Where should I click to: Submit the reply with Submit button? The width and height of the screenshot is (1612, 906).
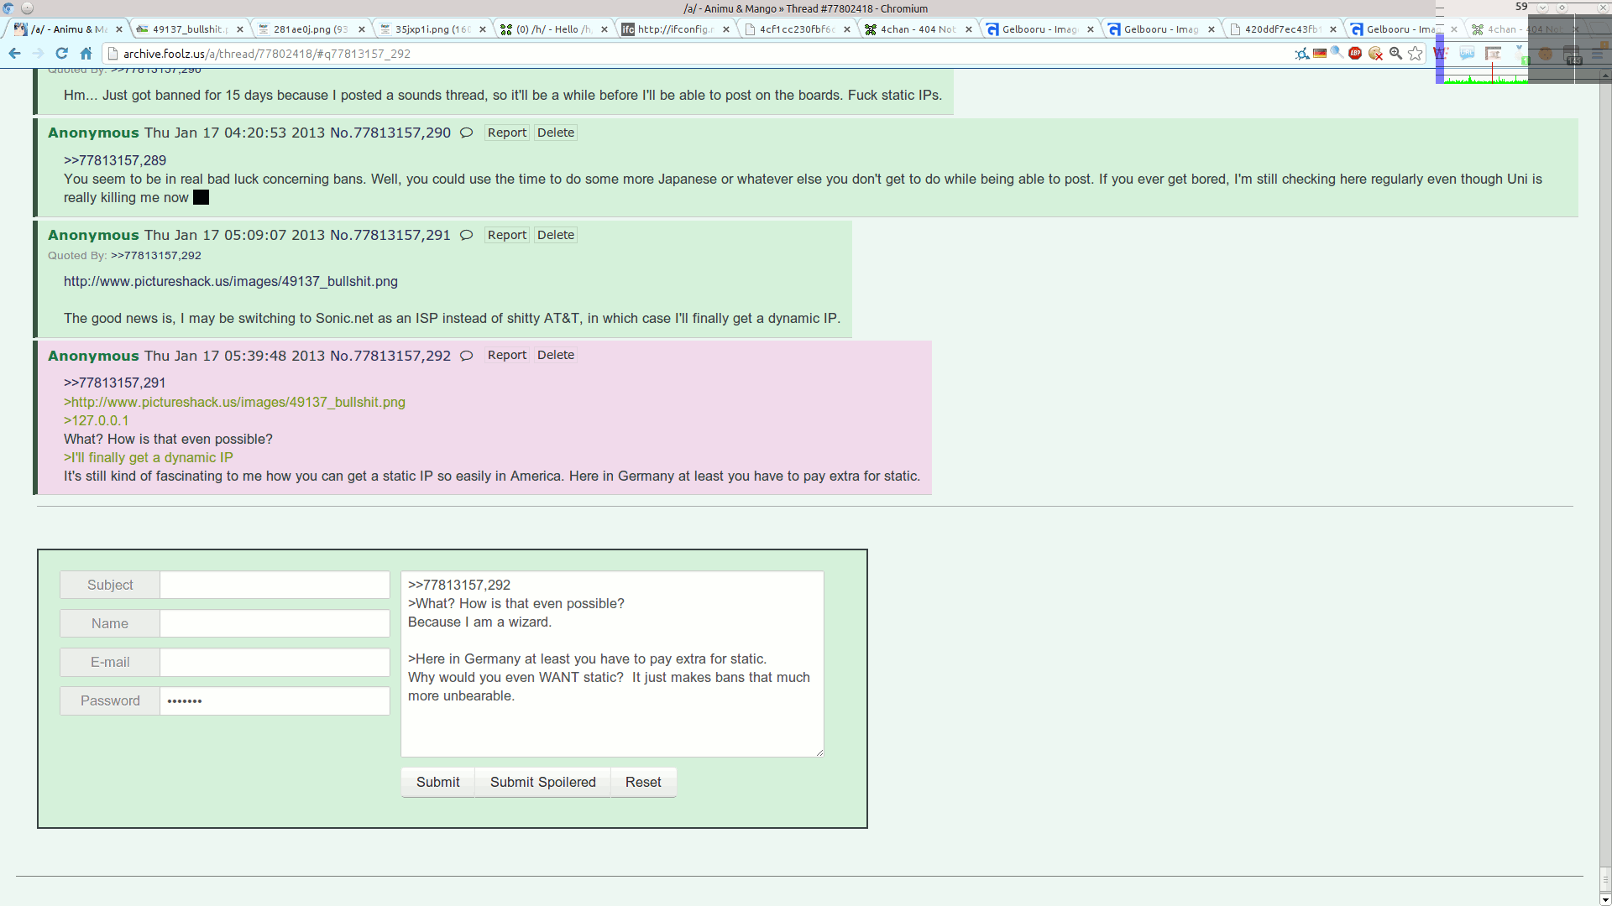point(438,782)
